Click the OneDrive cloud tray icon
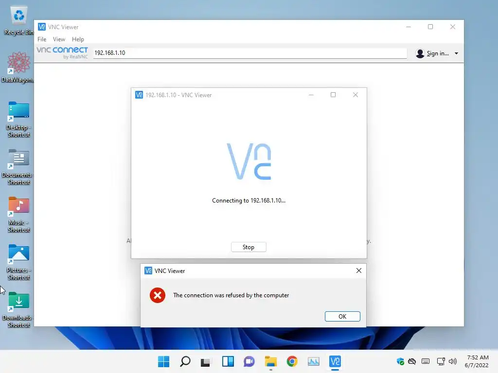This screenshot has height=373, width=498. click(x=412, y=361)
